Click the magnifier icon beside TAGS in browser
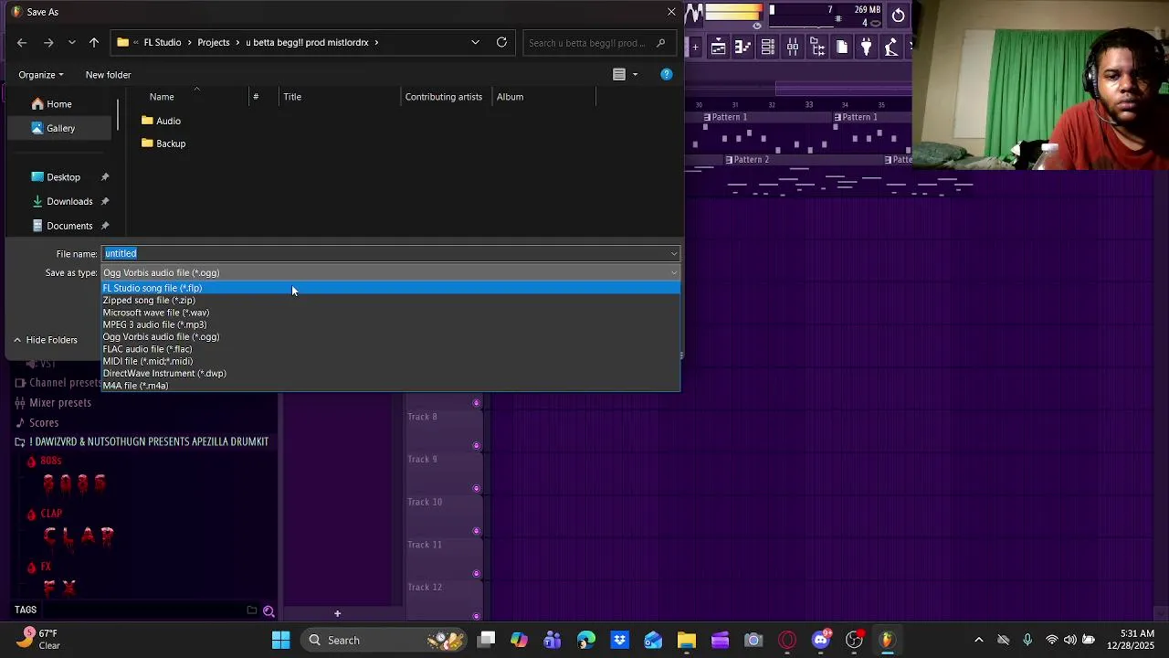The width and height of the screenshot is (1169, 658). pyautogui.click(x=269, y=610)
